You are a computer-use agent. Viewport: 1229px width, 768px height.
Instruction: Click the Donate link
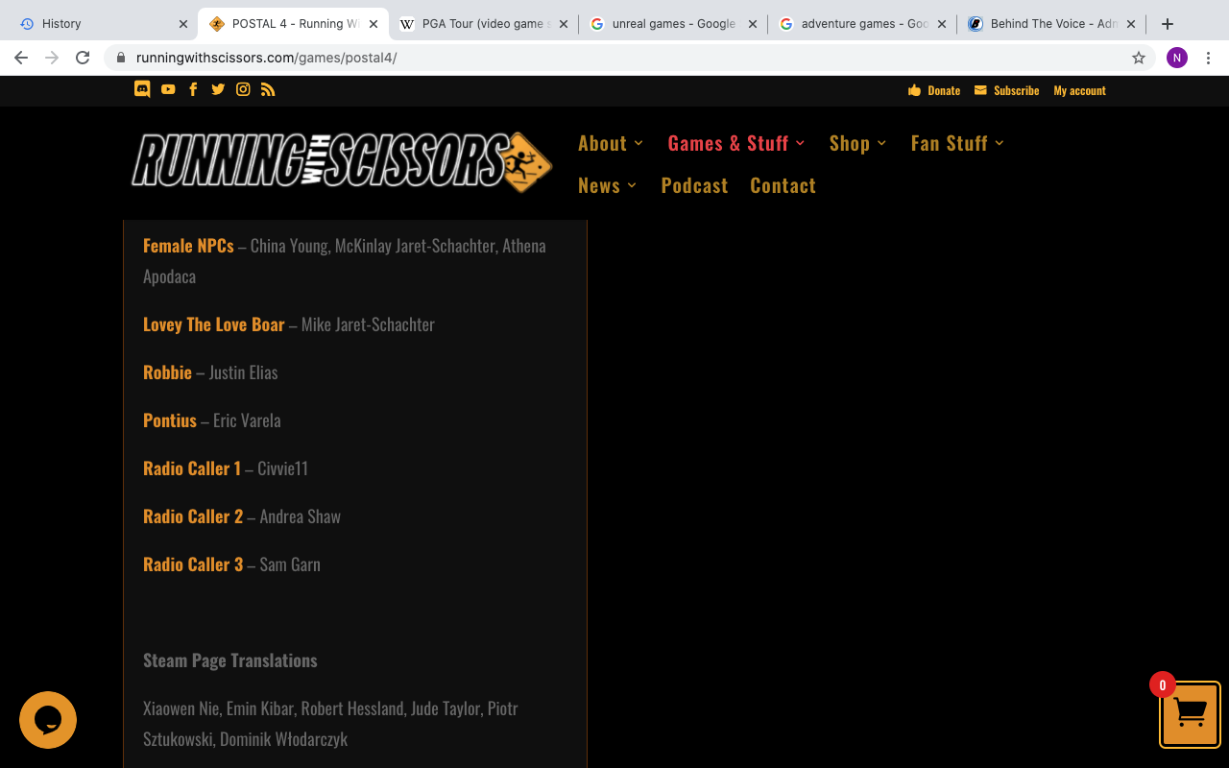click(934, 90)
